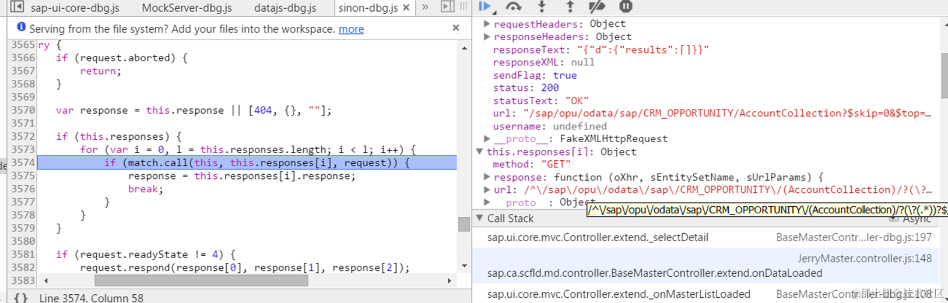Pretty print the source with braces icon
The image size is (948, 303).
[x=21, y=298]
